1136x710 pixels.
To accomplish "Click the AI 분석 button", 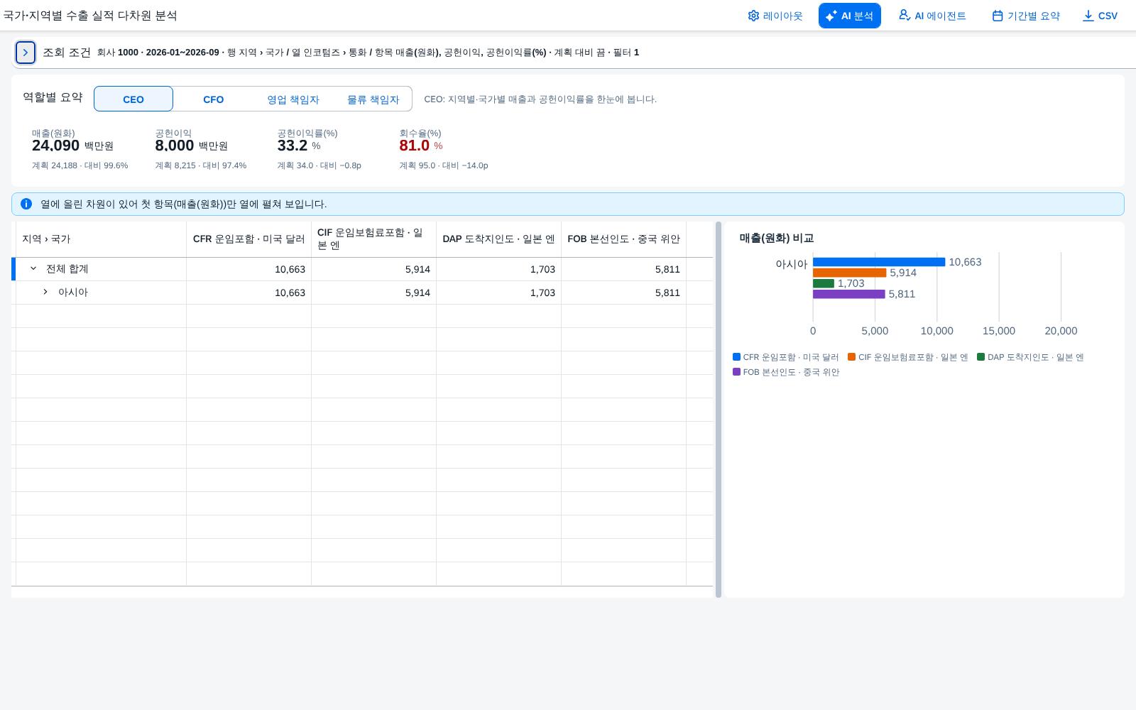I will pos(849,16).
